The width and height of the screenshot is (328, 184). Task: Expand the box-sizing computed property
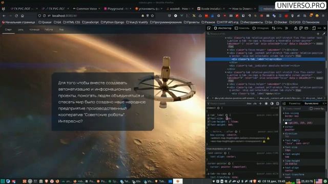[284, 113]
